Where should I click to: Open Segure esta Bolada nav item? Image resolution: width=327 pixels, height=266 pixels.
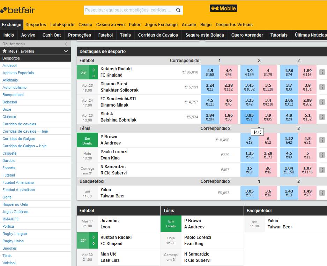tap(205, 35)
